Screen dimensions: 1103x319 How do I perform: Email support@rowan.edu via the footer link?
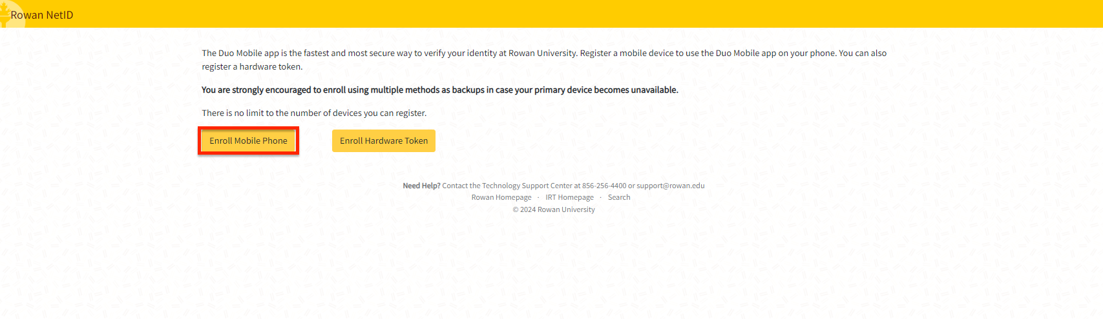pos(670,186)
